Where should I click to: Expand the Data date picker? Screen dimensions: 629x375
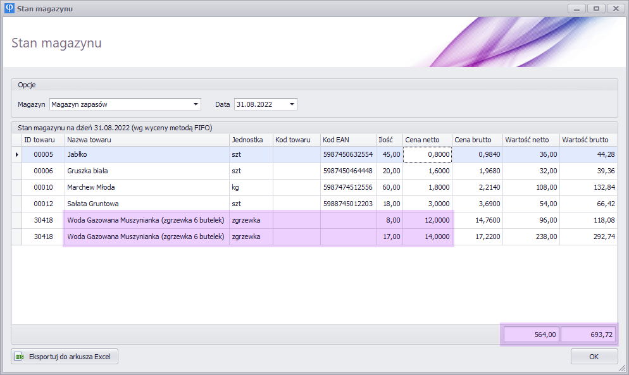[x=292, y=104]
